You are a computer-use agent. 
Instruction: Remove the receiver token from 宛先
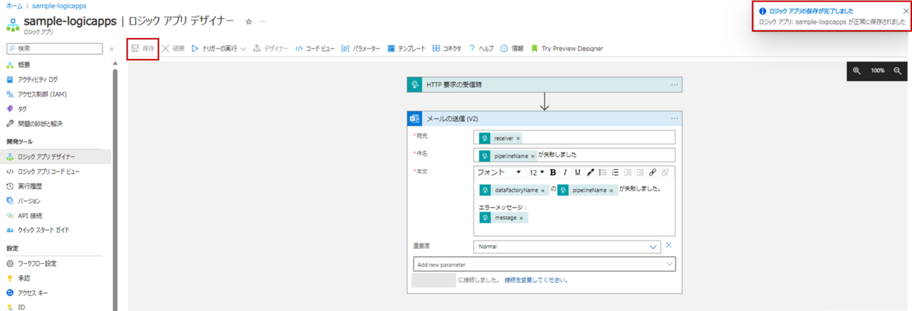pyautogui.click(x=518, y=138)
